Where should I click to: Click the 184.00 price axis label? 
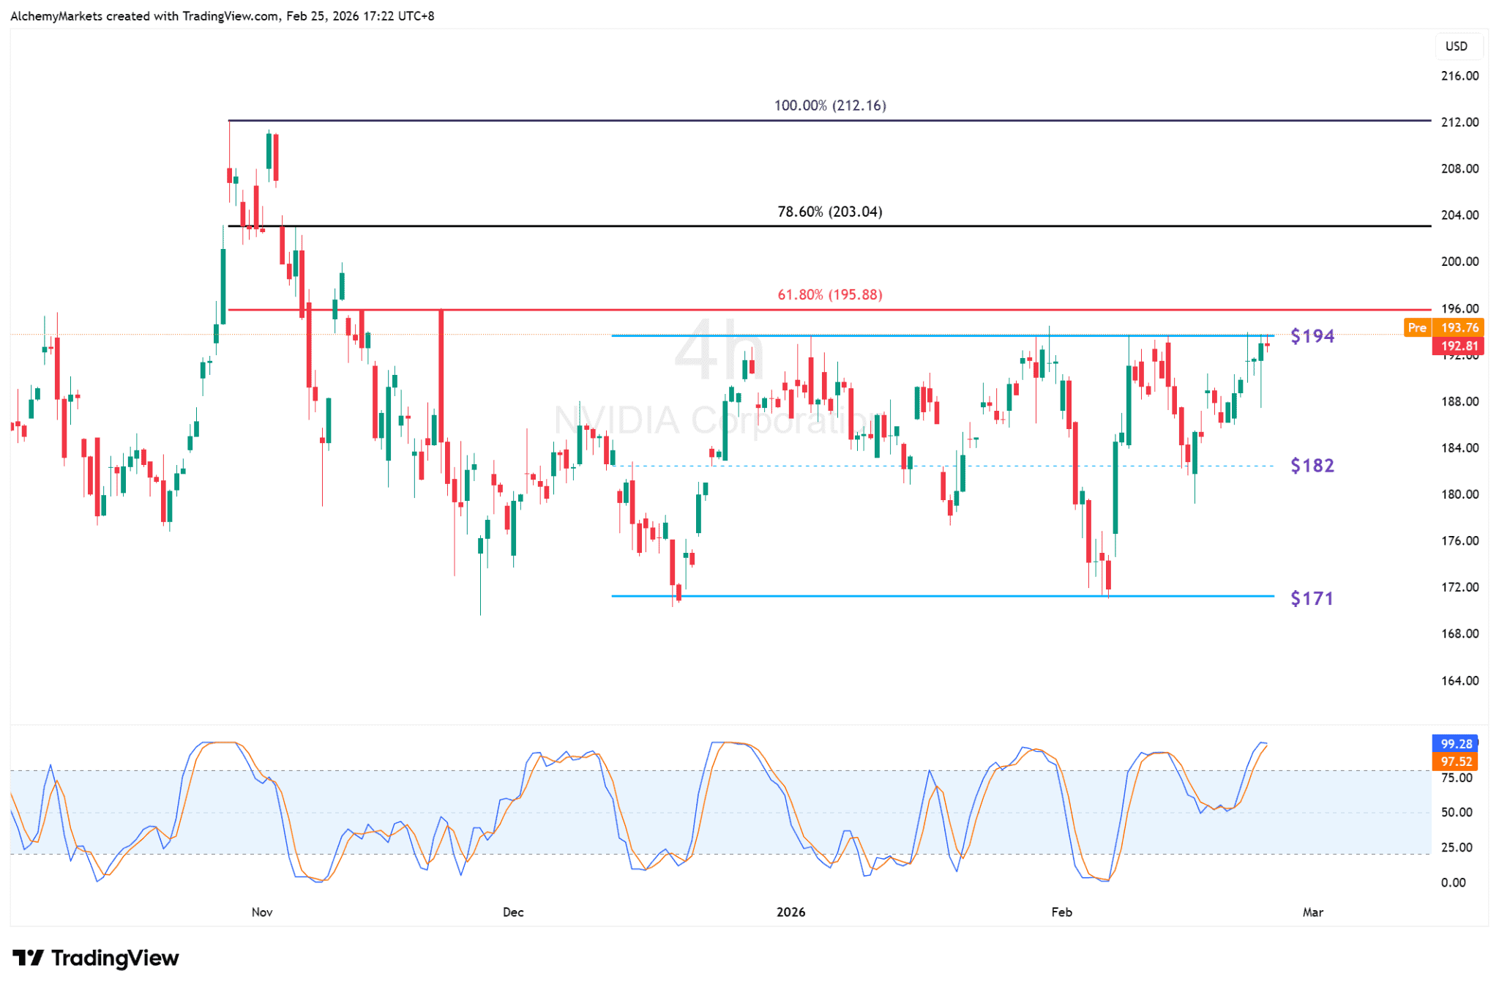[1459, 448]
